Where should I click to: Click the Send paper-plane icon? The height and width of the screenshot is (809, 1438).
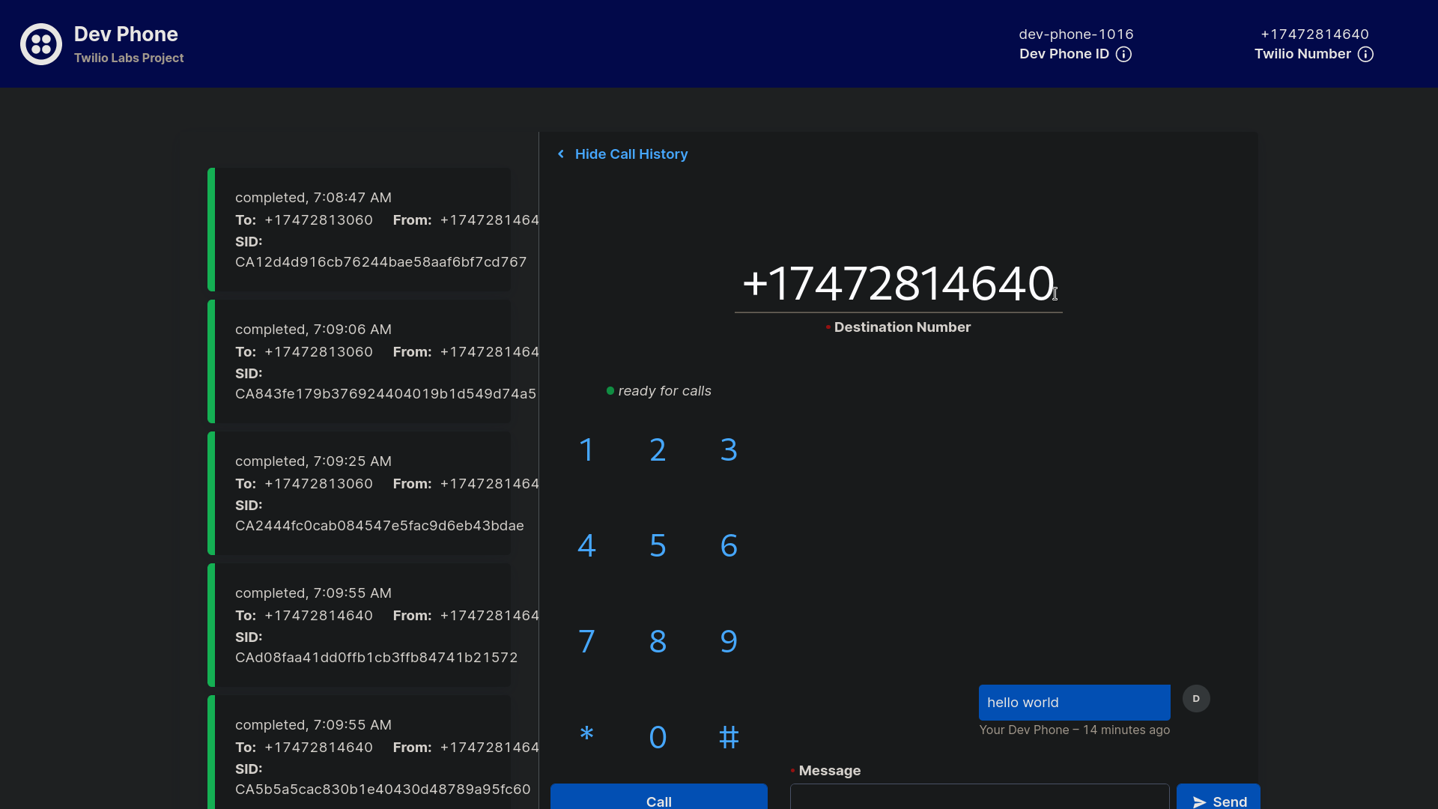[x=1199, y=802]
